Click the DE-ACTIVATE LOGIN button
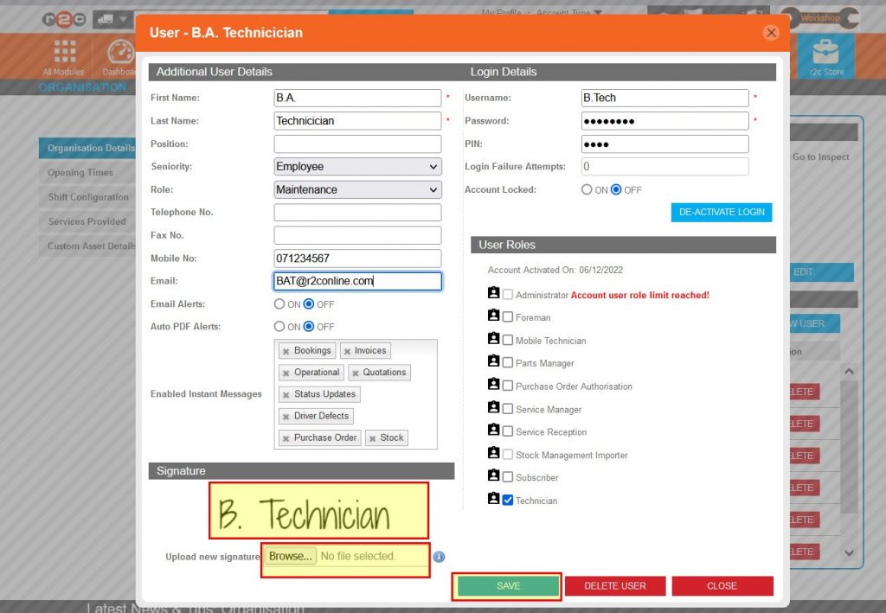 (721, 212)
